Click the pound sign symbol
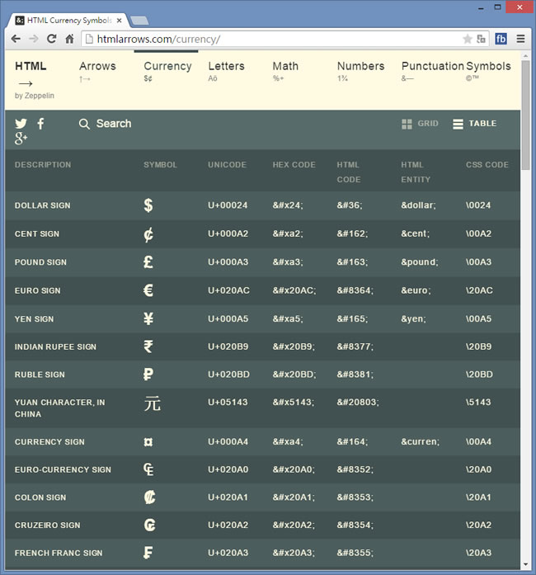Viewport: 536px width, 575px height. tap(148, 262)
